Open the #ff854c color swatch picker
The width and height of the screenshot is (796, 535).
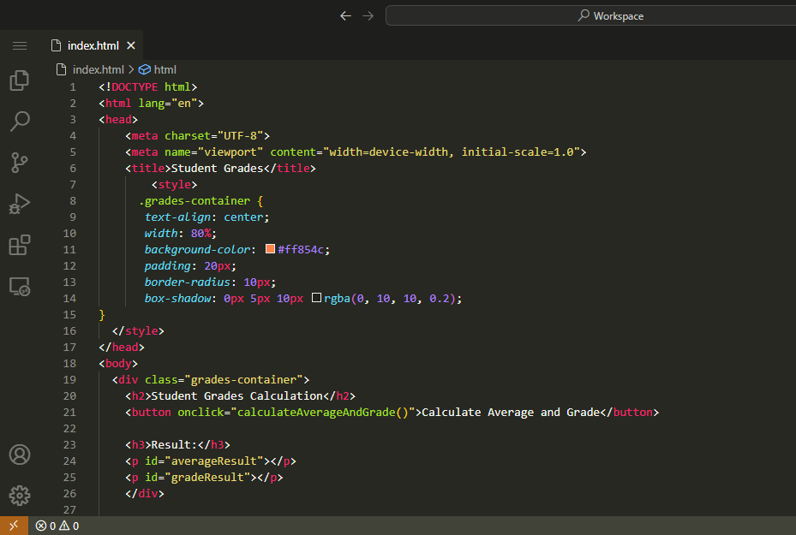[x=270, y=249]
